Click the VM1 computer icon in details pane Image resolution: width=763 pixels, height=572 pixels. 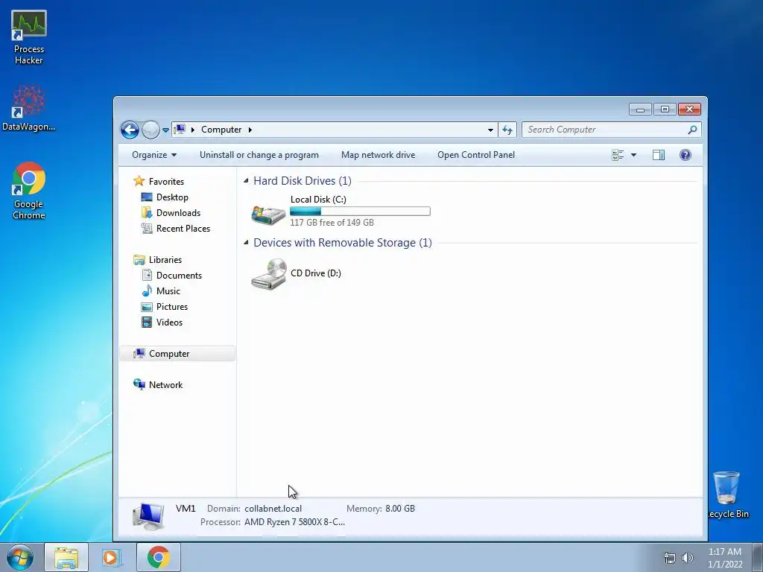[x=148, y=516]
